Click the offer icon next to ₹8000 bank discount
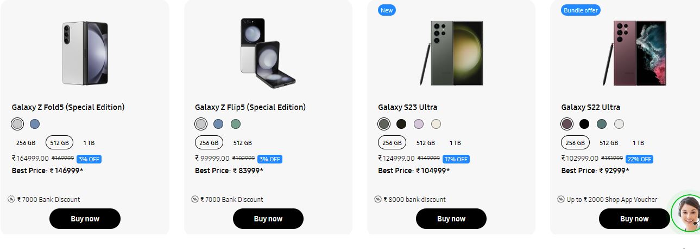 378,199
